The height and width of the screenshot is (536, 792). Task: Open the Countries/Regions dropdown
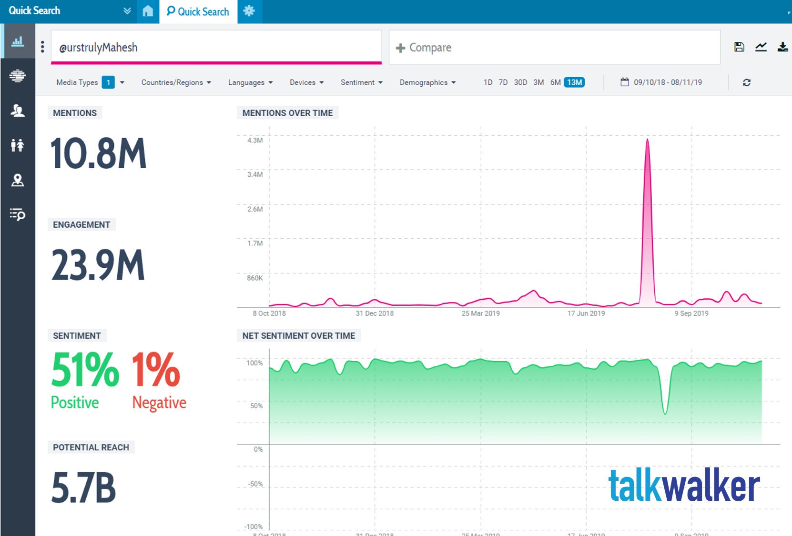click(x=176, y=82)
